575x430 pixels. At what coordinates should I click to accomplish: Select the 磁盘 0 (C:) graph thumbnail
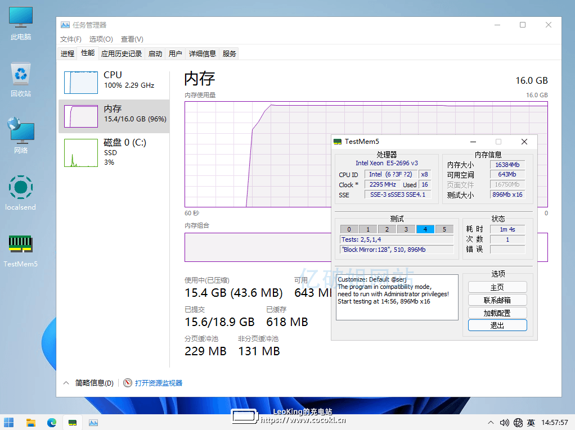click(x=81, y=153)
